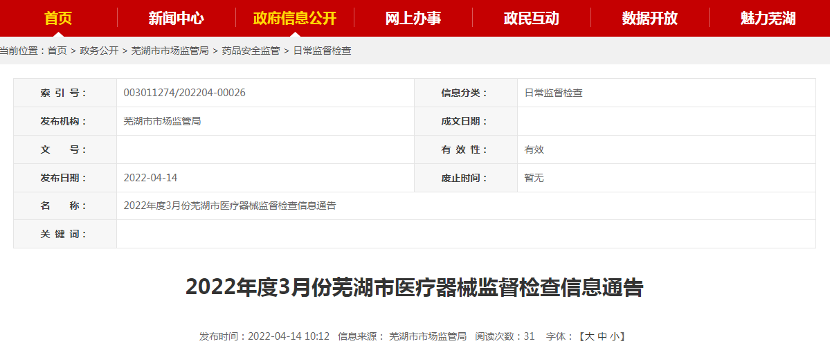Navigate to 药品安全监管 breadcrumb
This screenshot has height=346, width=830.
[x=251, y=51]
